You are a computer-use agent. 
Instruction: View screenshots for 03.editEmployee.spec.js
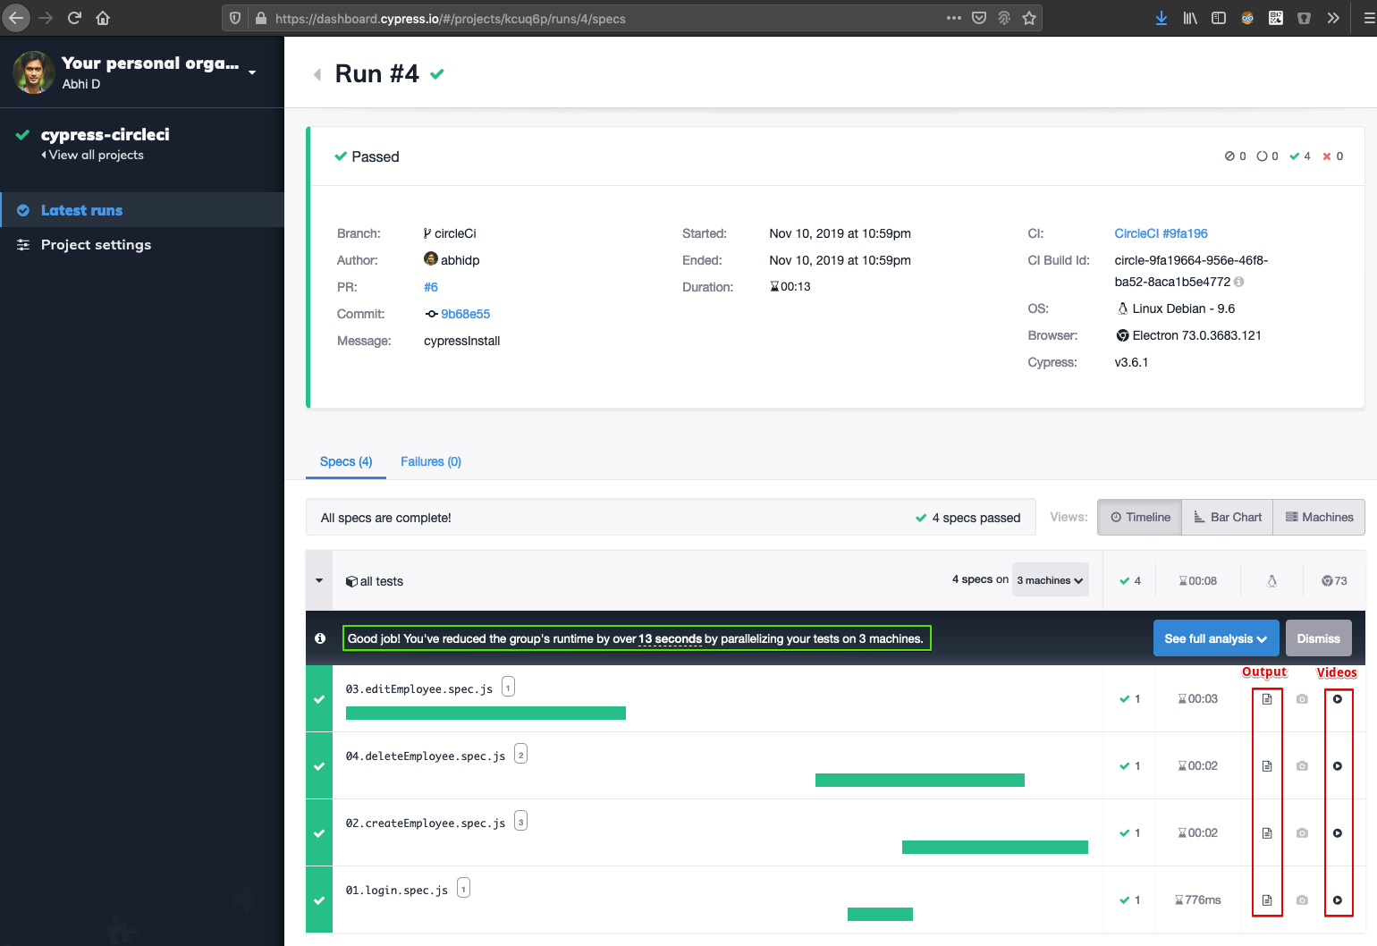(1302, 699)
